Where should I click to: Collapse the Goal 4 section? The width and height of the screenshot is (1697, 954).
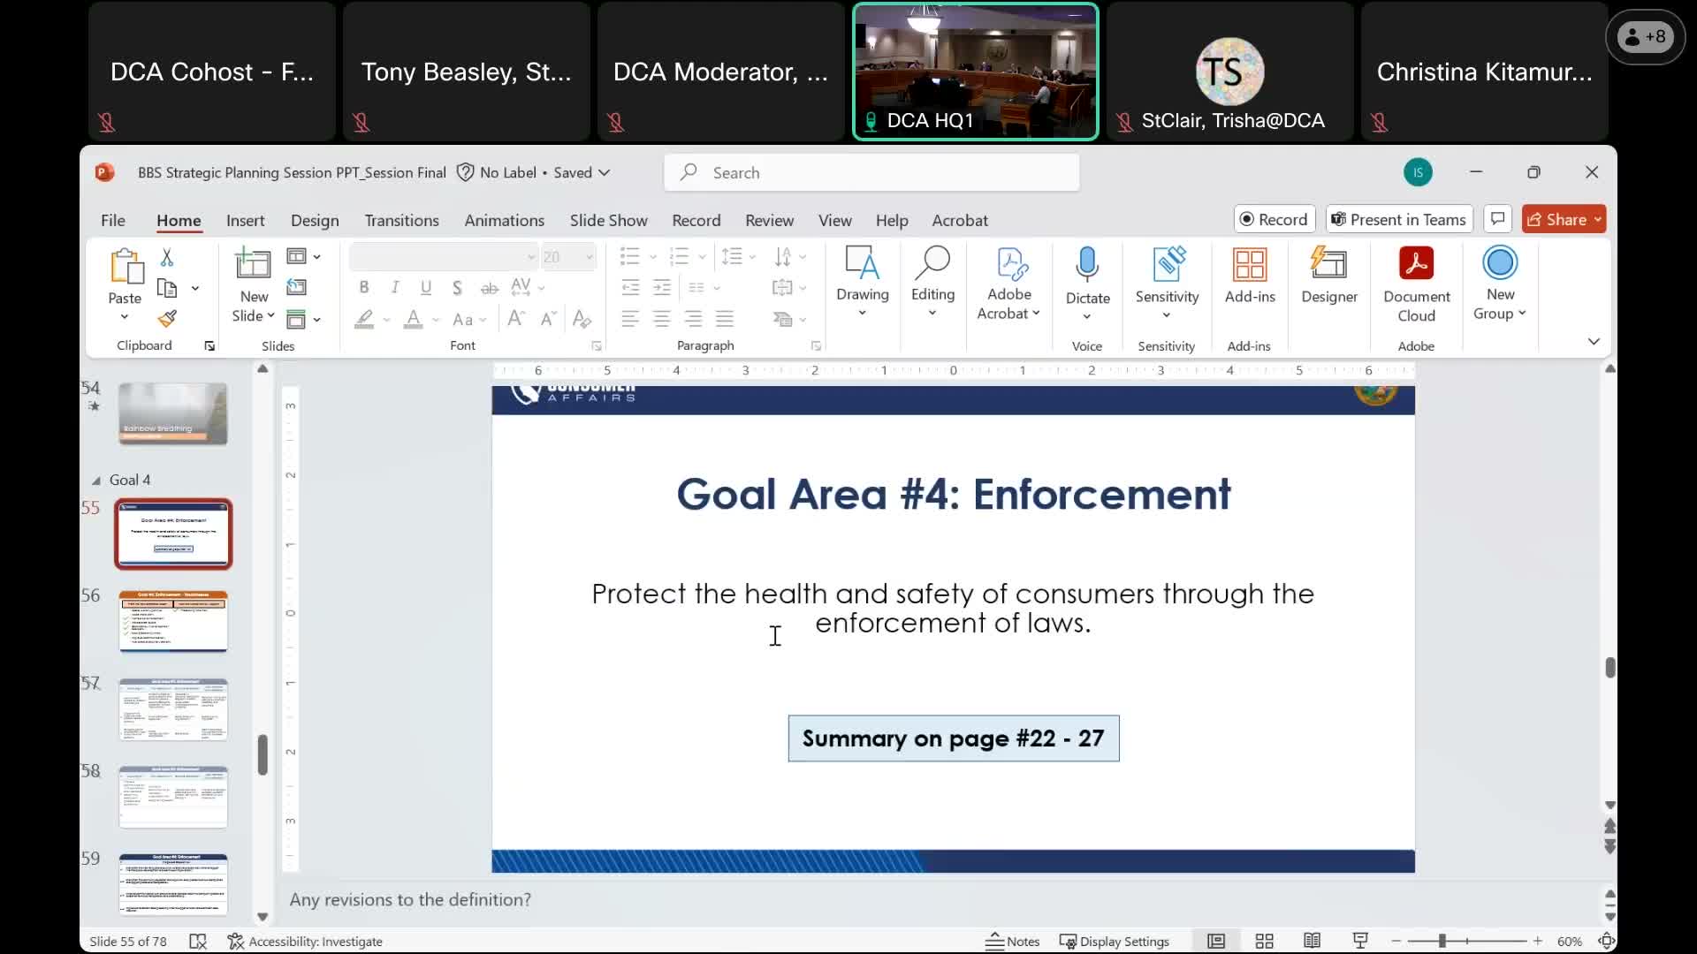[96, 481]
